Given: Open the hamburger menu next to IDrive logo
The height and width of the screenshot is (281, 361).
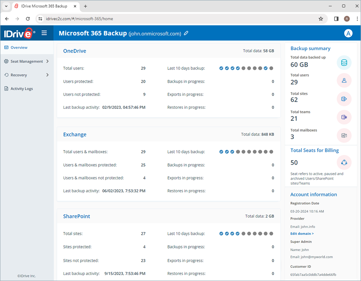Looking at the screenshot, I should pos(44,33).
